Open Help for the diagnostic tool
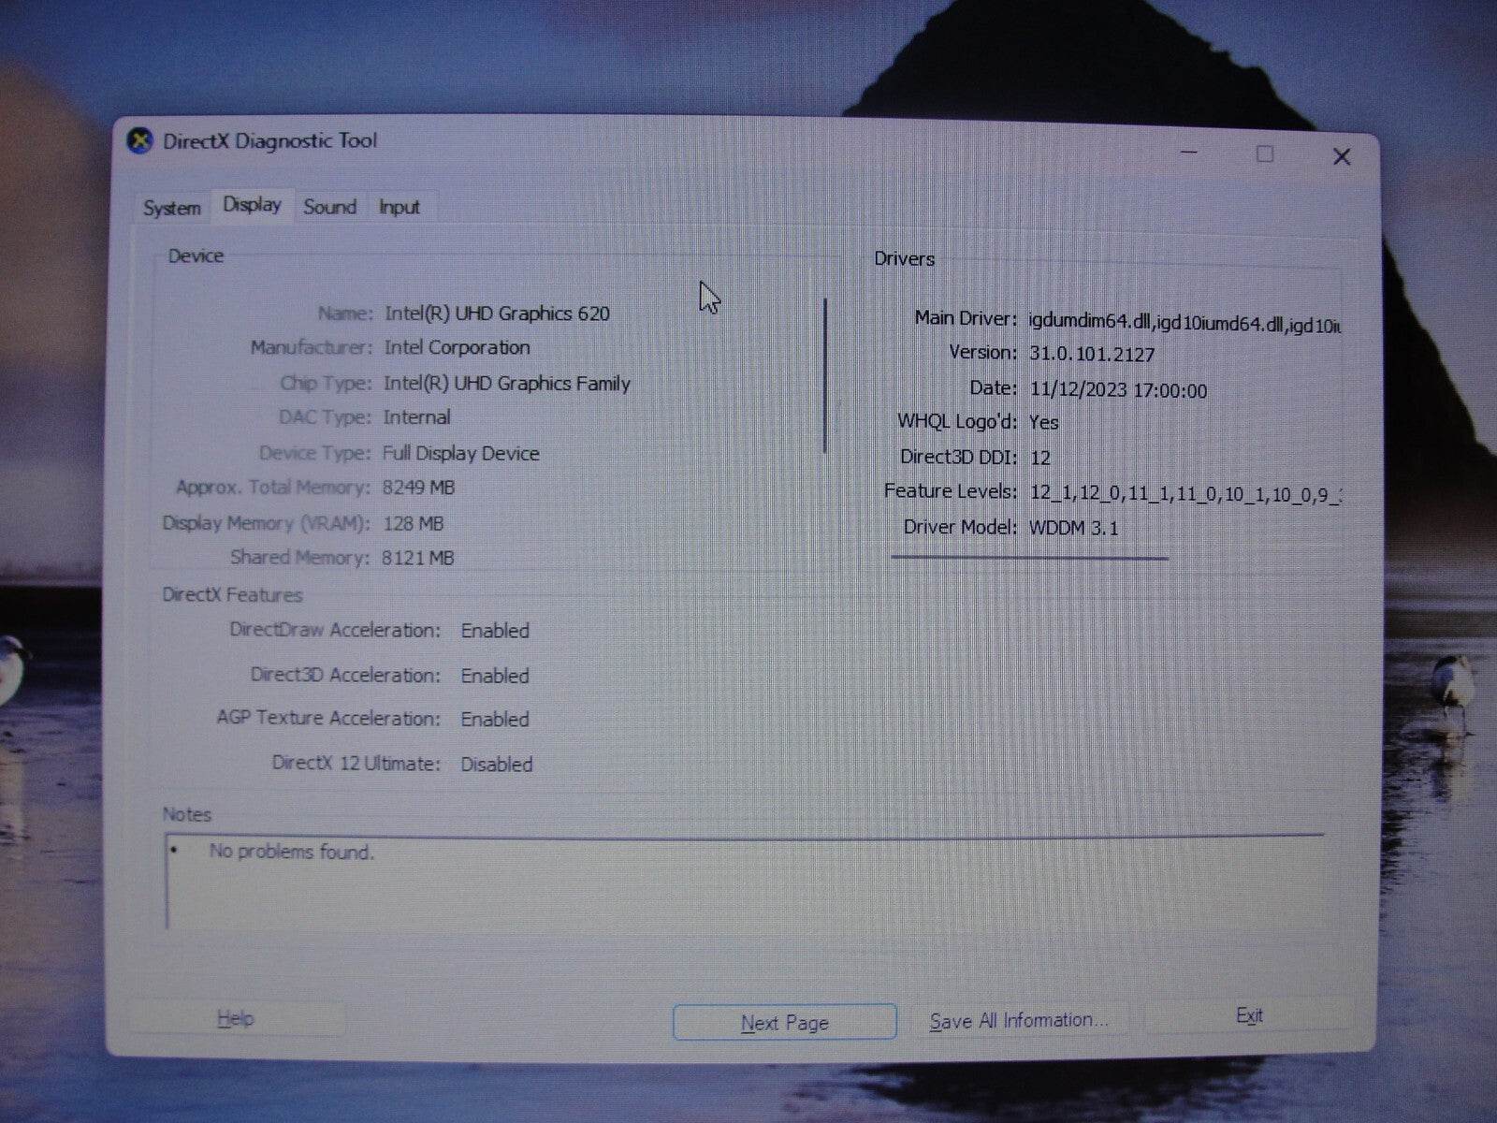The width and height of the screenshot is (1497, 1123). (237, 1017)
